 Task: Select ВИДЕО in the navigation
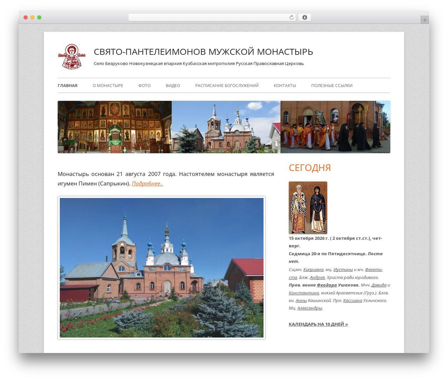pyautogui.click(x=173, y=86)
